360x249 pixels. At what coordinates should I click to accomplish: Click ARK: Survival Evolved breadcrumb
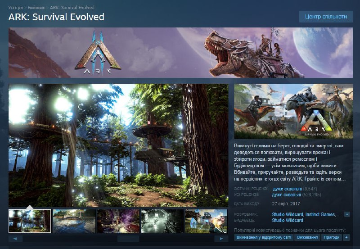coord(72,8)
